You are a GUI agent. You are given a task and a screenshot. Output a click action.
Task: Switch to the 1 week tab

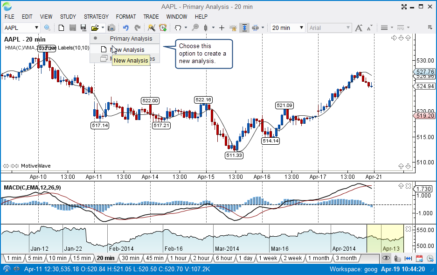(x=268, y=258)
